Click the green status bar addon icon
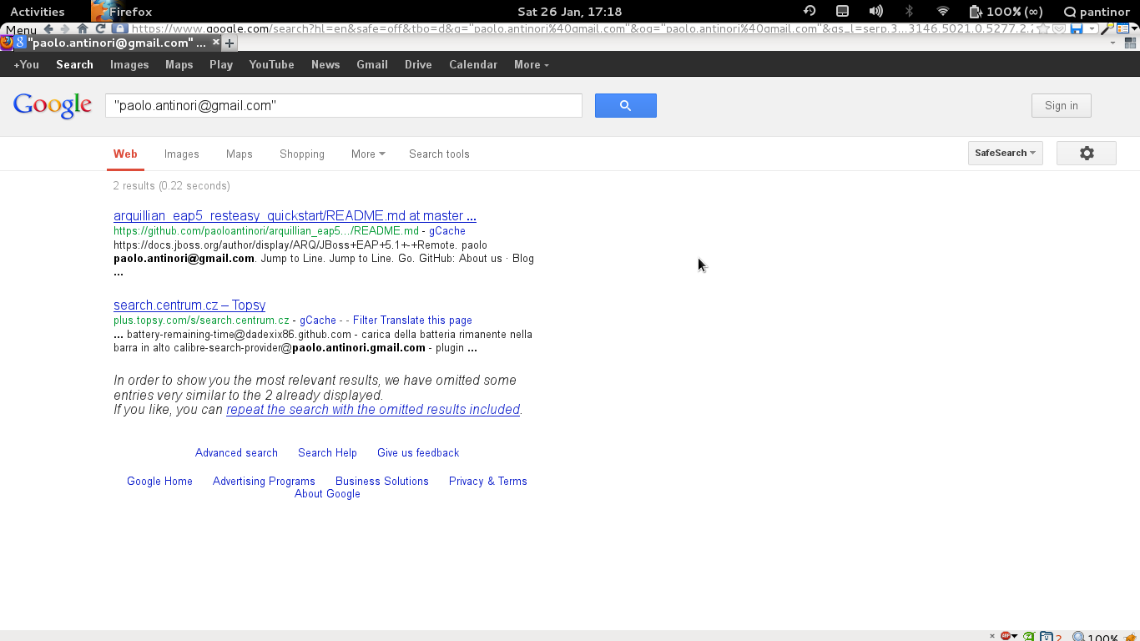The height and width of the screenshot is (641, 1140). 1029,636
